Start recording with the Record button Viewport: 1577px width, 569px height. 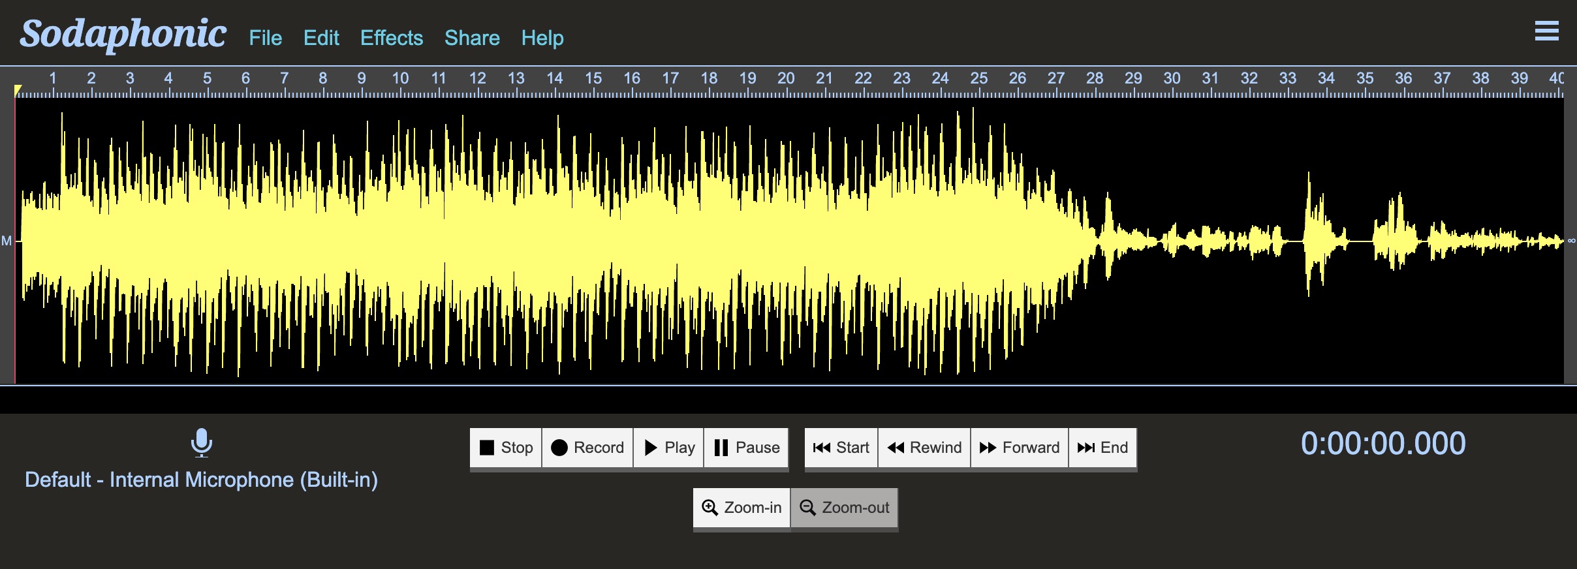tap(587, 448)
